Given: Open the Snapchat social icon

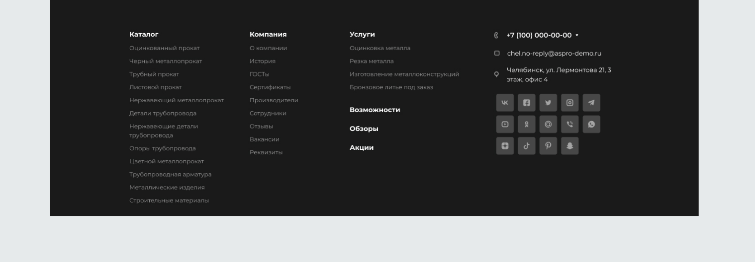Looking at the screenshot, I should click(x=570, y=146).
